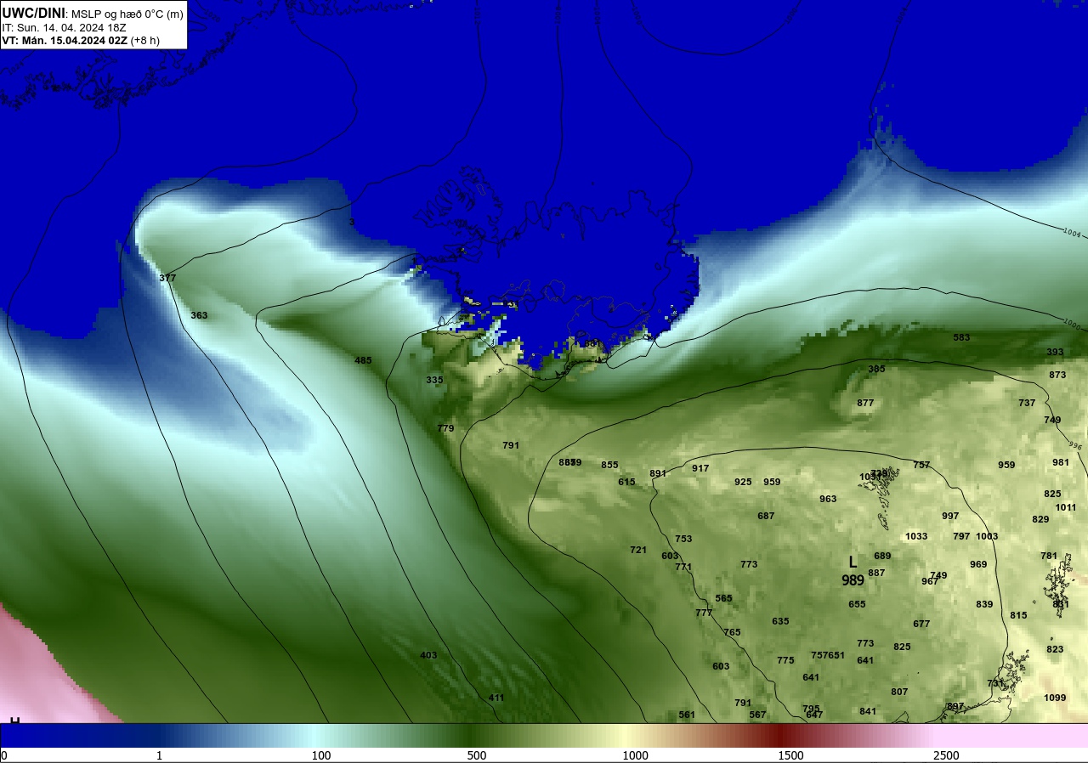Select the 'IT: Sun. 14. 04. 2024 18Z' line

click(65, 27)
